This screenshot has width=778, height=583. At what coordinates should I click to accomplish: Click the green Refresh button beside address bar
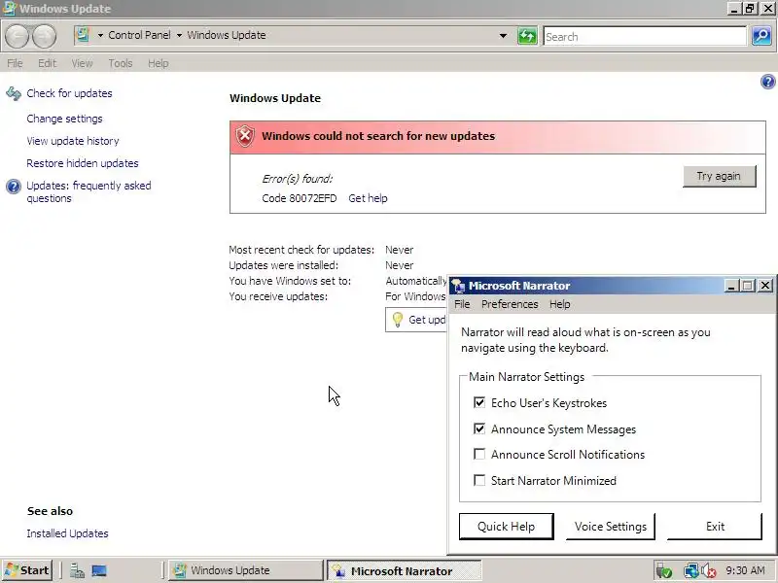527,36
